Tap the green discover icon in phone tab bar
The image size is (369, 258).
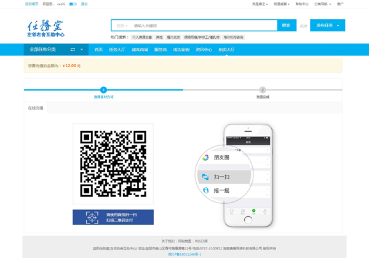pos(253,211)
